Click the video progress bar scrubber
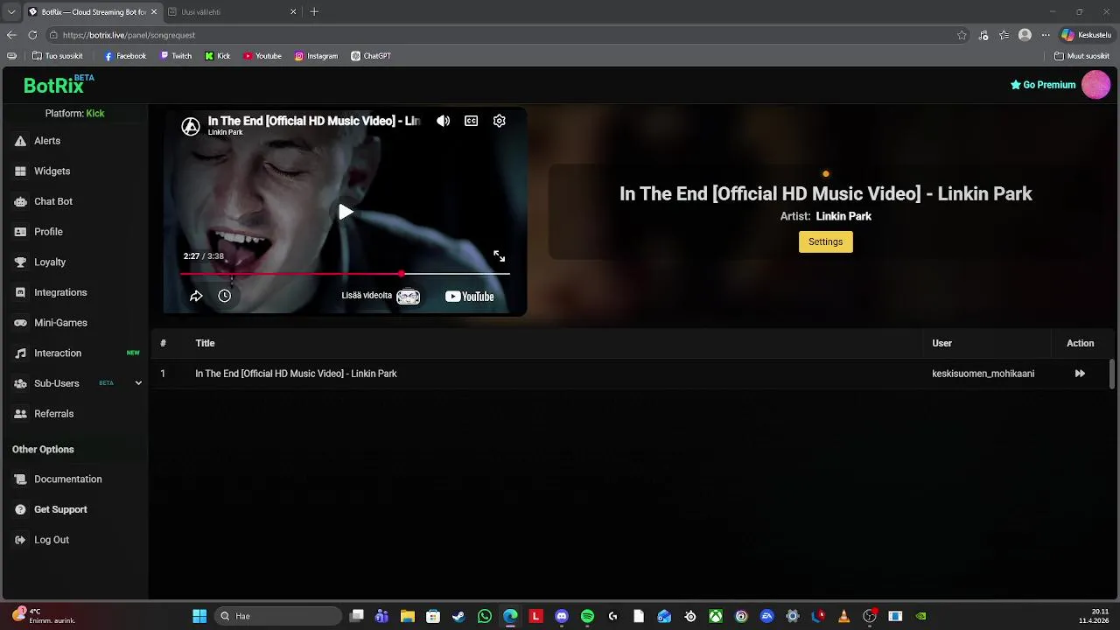Image resolution: width=1120 pixels, height=630 pixels. 402,274
